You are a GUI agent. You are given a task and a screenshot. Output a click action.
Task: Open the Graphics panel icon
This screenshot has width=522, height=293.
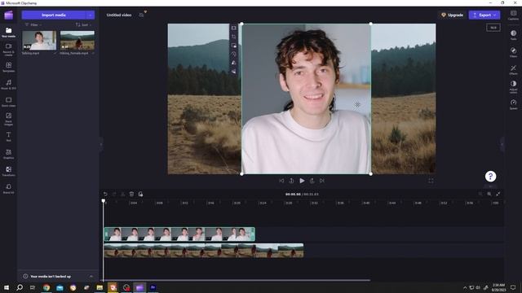coord(9,154)
